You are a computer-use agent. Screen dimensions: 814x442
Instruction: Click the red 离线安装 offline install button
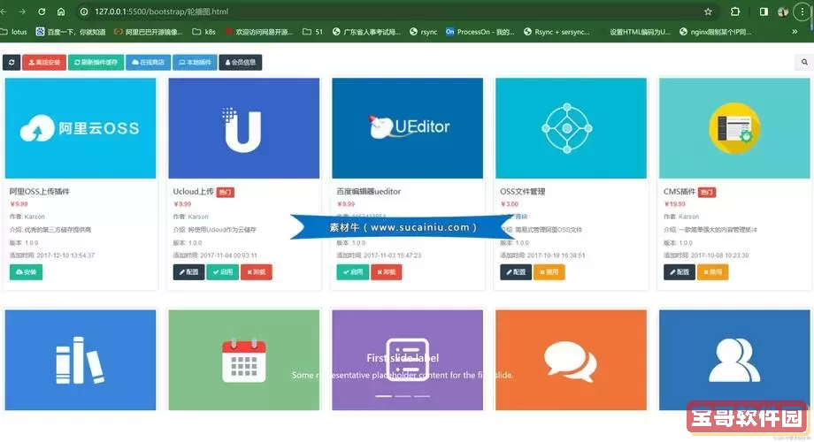pyautogui.click(x=44, y=62)
